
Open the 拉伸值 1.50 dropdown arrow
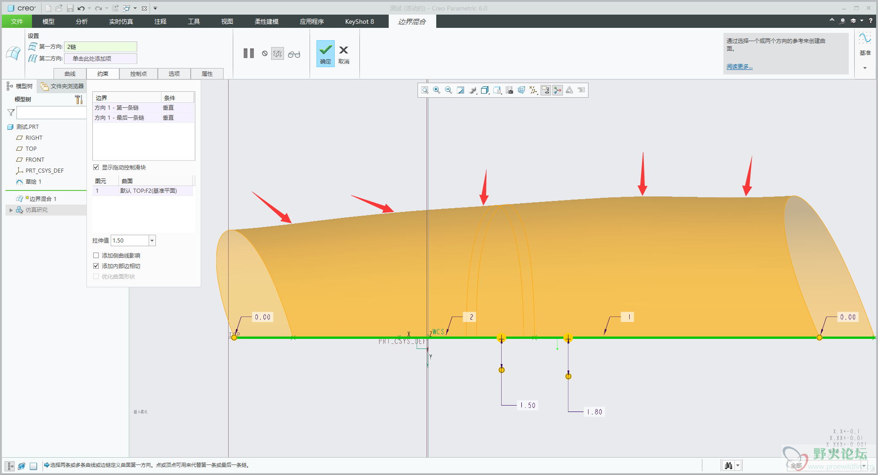pyautogui.click(x=152, y=241)
